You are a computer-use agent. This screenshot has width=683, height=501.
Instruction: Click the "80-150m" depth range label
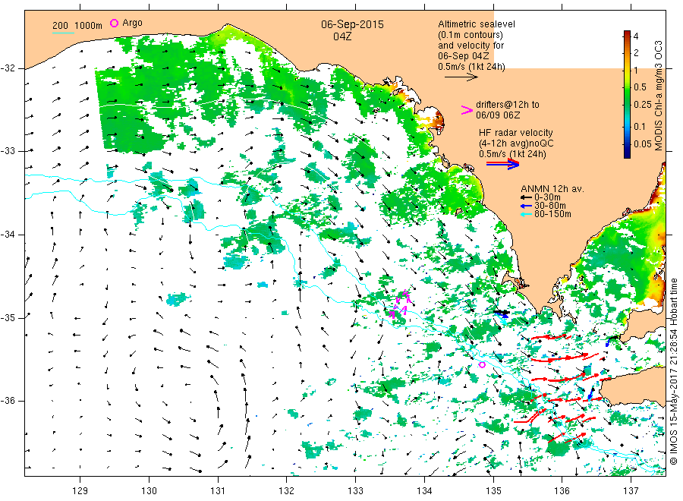[552, 214]
